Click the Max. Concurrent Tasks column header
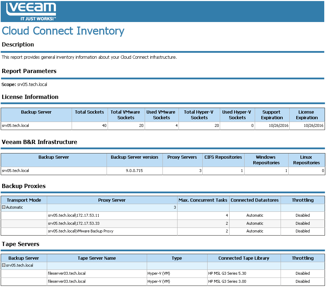Viewport: 326px width, 288px height. [203, 200]
